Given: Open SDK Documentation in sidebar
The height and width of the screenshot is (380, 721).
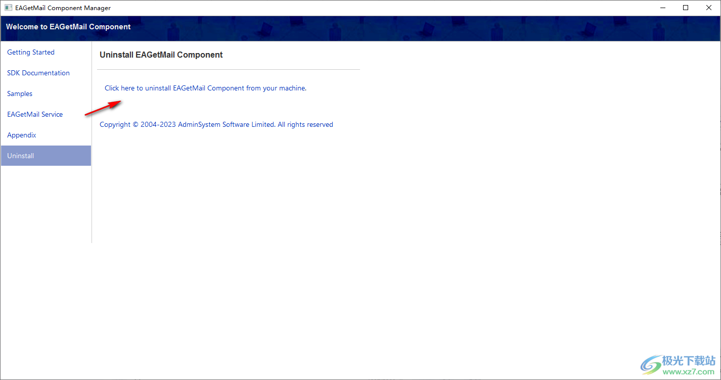Looking at the screenshot, I should (38, 73).
